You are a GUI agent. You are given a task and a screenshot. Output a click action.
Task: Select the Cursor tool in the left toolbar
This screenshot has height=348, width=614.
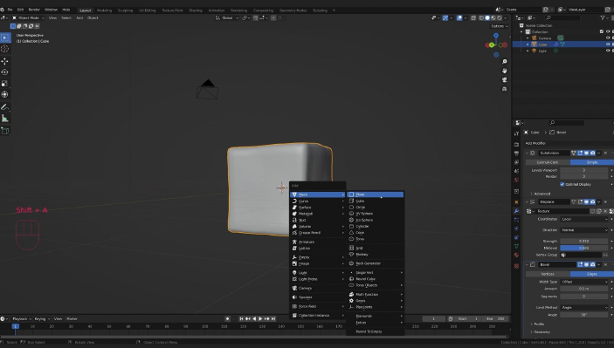tap(4, 49)
